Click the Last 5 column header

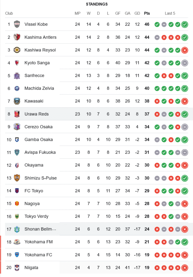tap(170, 13)
